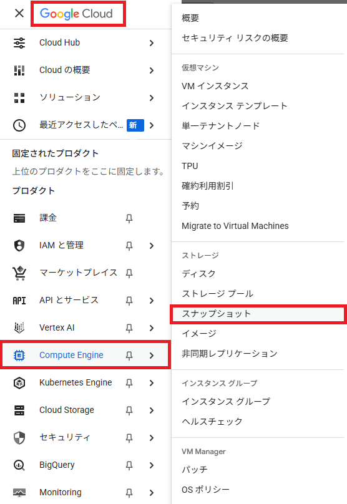Open the イメージ menu entry
This screenshot has width=347, height=504.
199,334
